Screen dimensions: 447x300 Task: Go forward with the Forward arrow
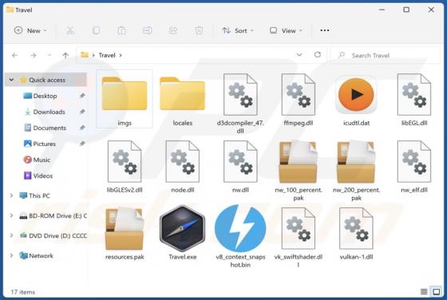click(33, 55)
